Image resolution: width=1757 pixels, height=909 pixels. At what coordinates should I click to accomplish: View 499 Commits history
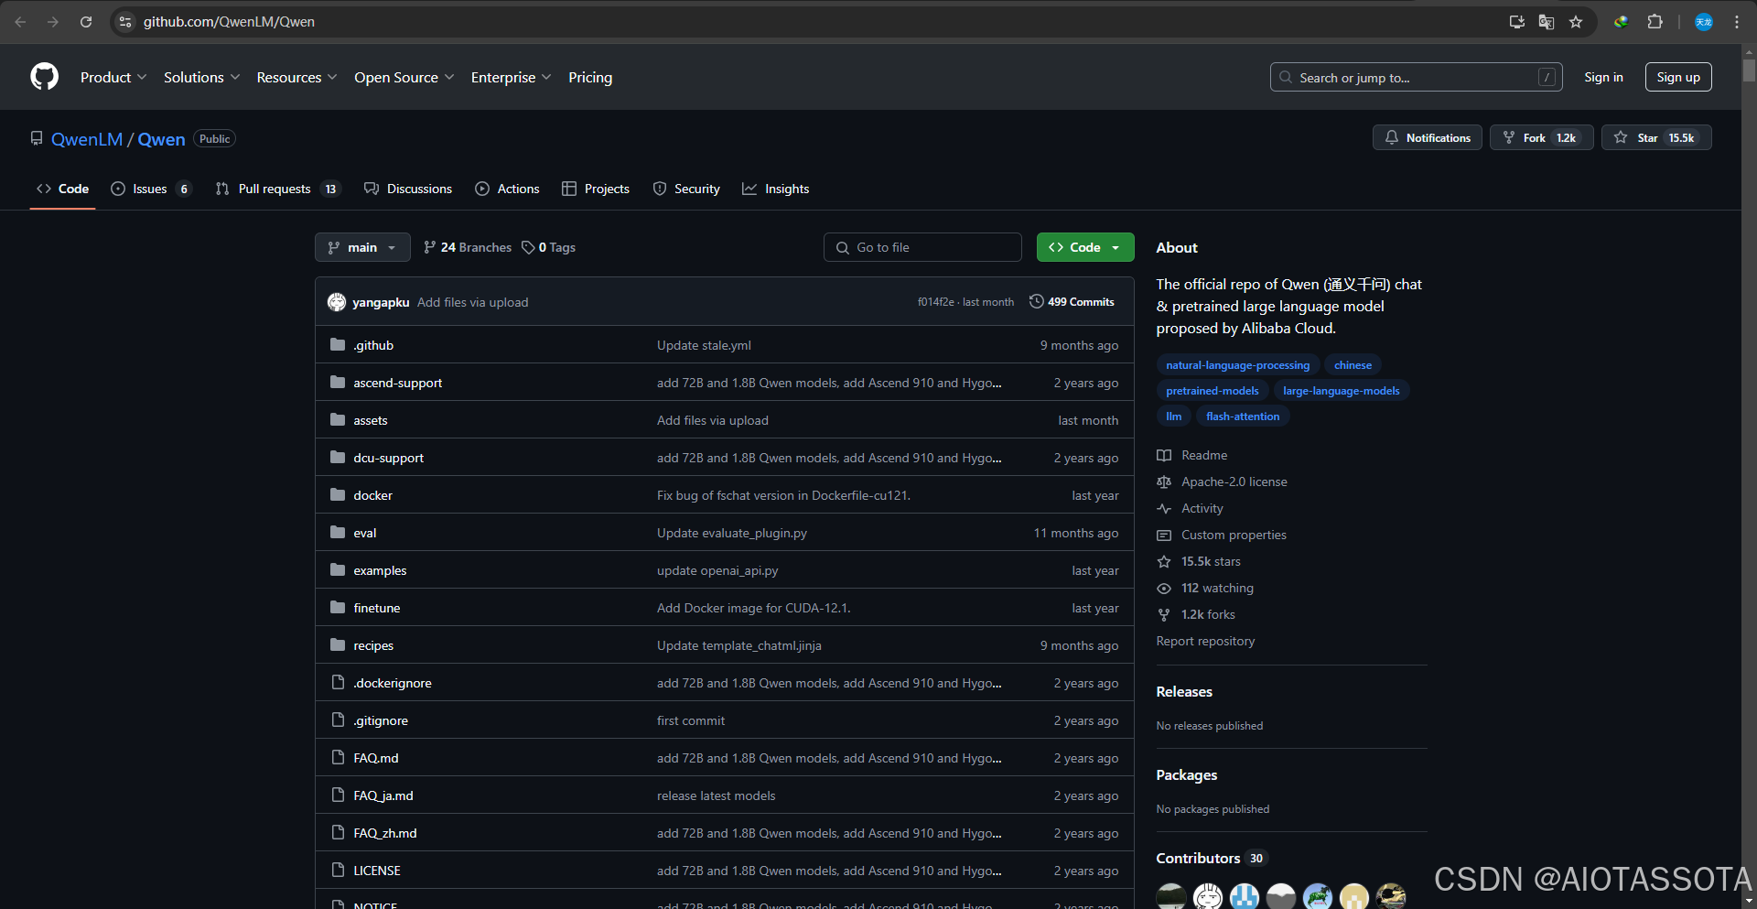(x=1072, y=302)
